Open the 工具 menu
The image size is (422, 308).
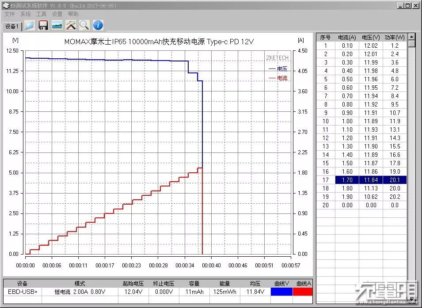(41, 14)
